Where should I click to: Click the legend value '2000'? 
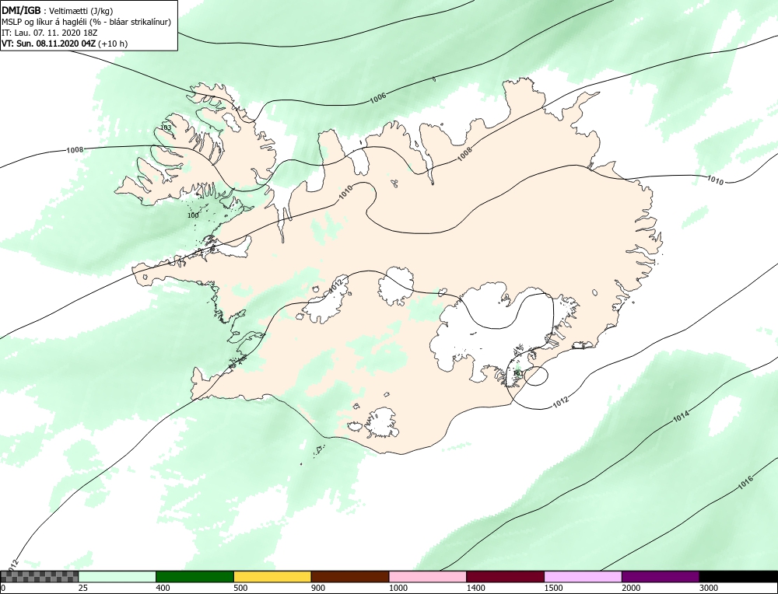(630, 588)
